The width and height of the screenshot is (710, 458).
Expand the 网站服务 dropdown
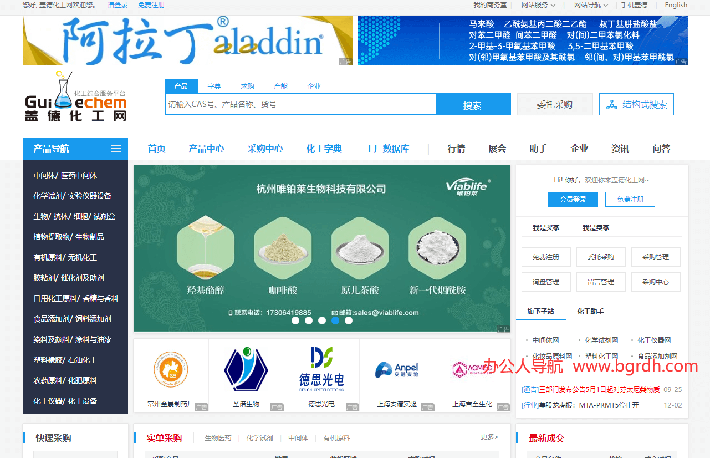point(538,5)
